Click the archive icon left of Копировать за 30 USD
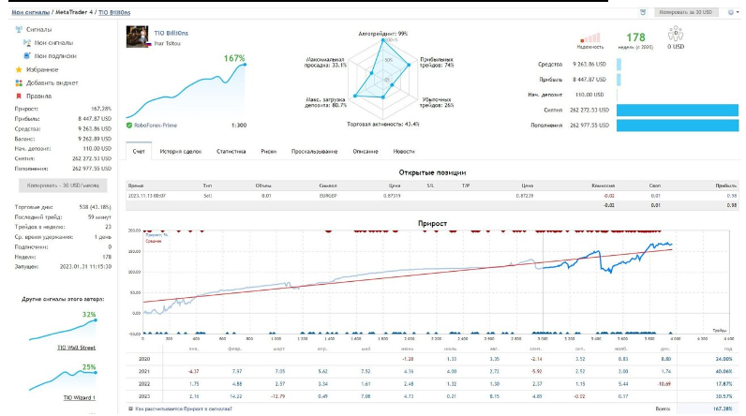Image resolution: width=746 pixels, height=416 pixels. point(643,12)
